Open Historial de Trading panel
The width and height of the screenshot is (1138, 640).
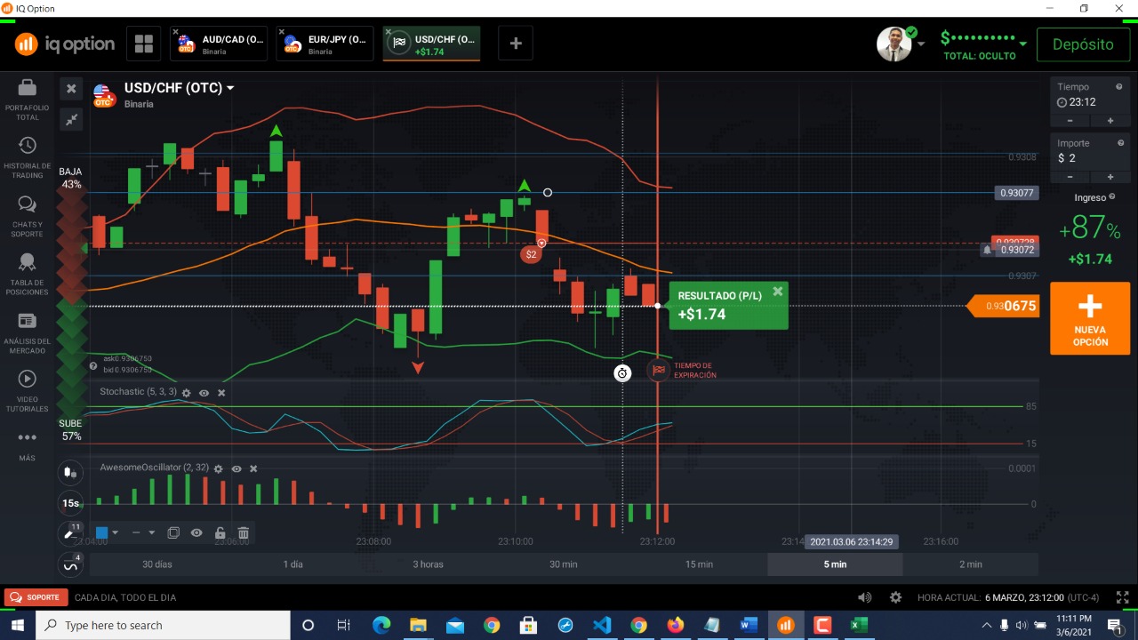27,156
